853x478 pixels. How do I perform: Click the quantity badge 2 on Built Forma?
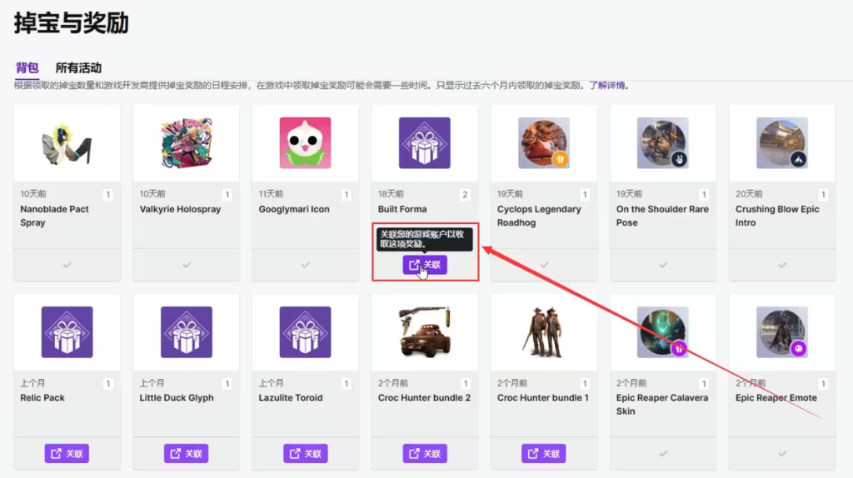click(x=465, y=195)
